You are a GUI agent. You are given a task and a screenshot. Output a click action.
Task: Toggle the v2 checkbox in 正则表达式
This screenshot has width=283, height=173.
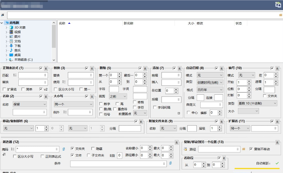tap(41, 89)
